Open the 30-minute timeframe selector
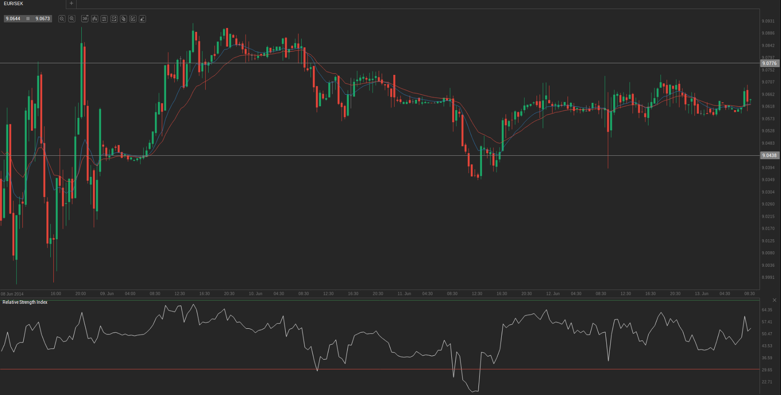 [85, 19]
